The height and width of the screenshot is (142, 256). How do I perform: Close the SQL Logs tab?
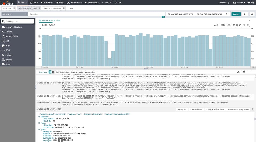(x=14, y=8)
